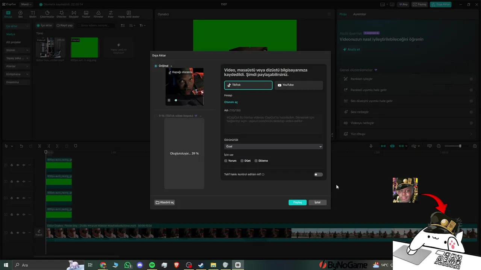Toggle the Renkleri iyileştir option

[x=471, y=79]
